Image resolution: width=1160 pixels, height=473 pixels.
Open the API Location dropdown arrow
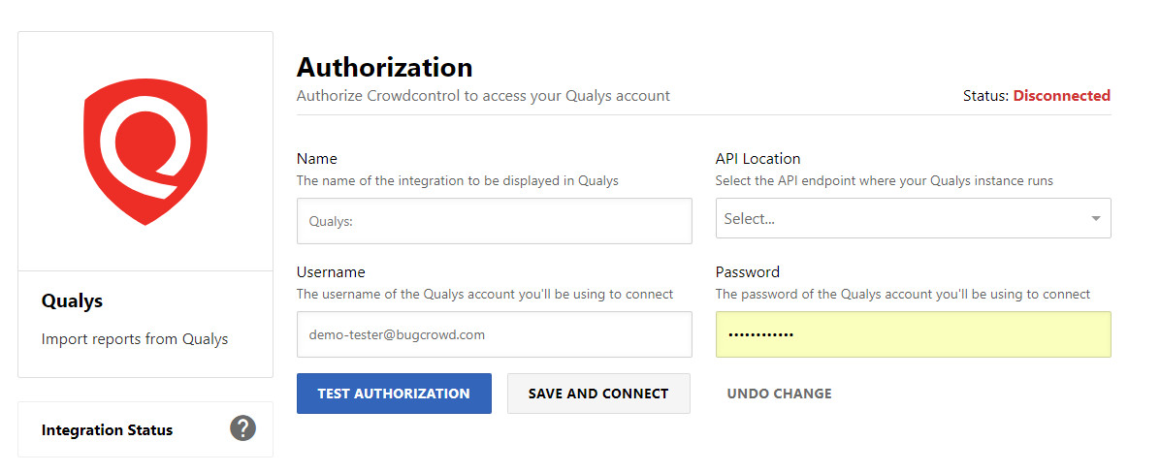(x=1096, y=219)
